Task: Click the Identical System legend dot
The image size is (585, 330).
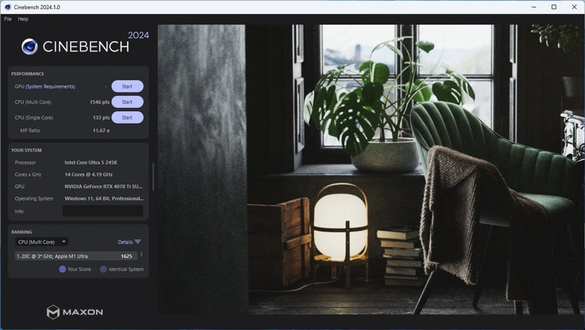Action: (x=103, y=269)
